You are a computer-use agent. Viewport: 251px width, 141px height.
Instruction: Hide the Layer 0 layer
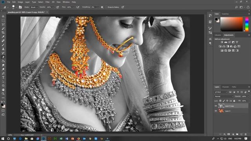(216, 111)
